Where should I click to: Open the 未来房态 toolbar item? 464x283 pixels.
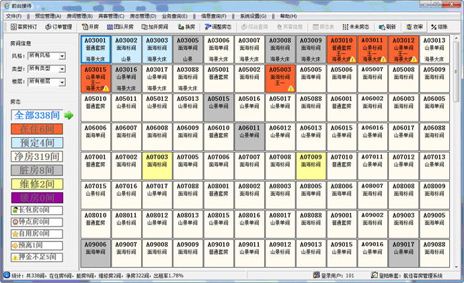356,27
